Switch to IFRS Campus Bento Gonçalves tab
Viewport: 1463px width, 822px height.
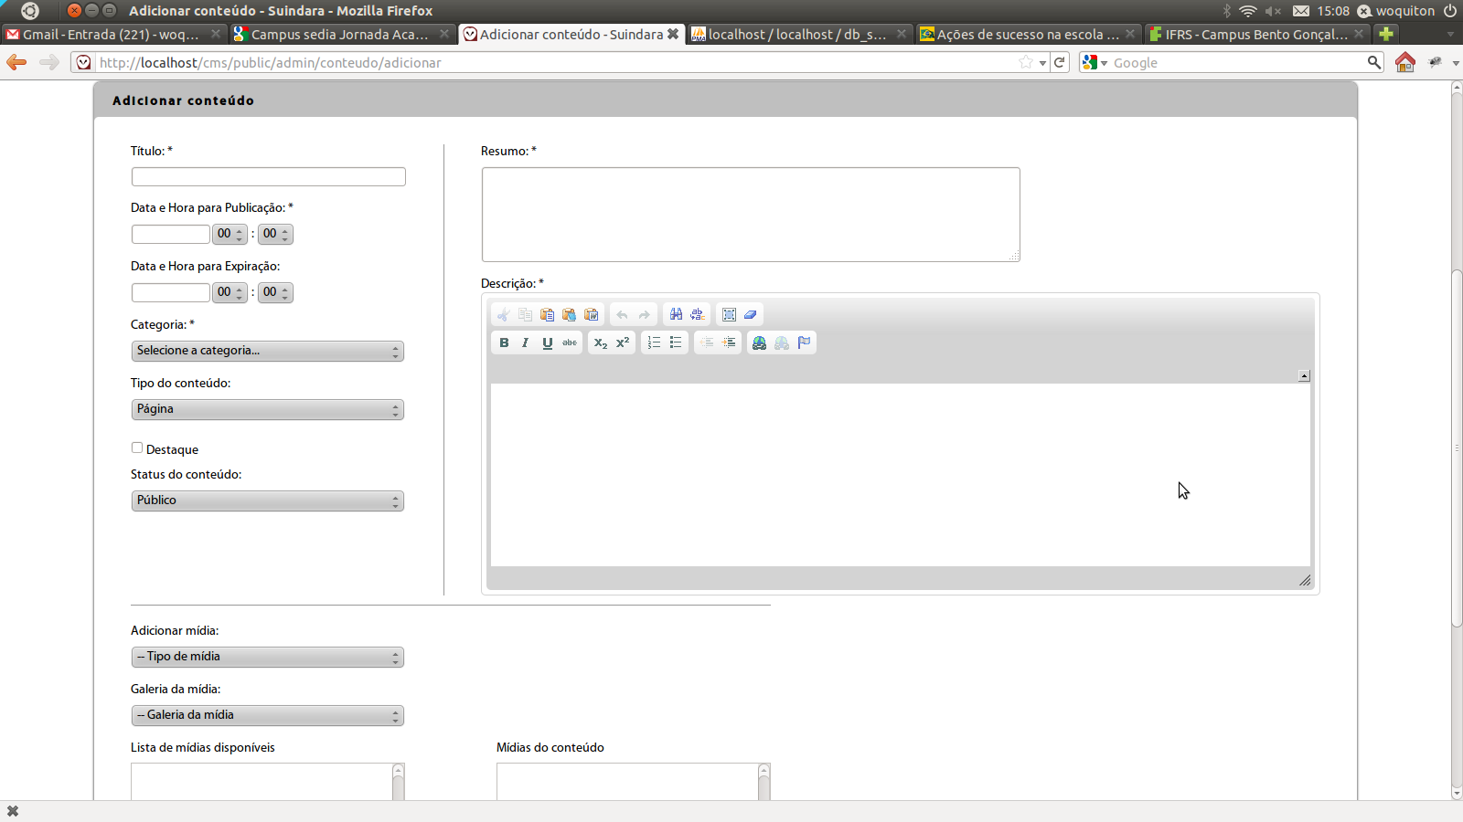tap(1255, 34)
